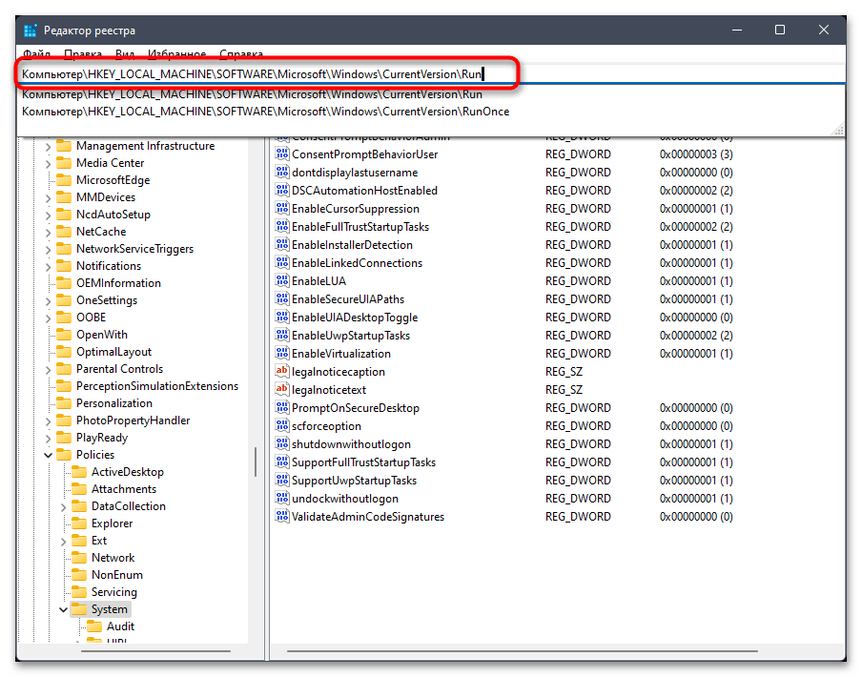The height and width of the screenshot is (677, 862).
Task: Click the ConsentPromptBehaviorUser DWORD value icon
Action: click(282, 154)
